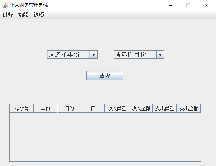The height and width of the screenshot is (166, 216).
Task: Expand the year dropdown arrow
Action: point(94,55)
